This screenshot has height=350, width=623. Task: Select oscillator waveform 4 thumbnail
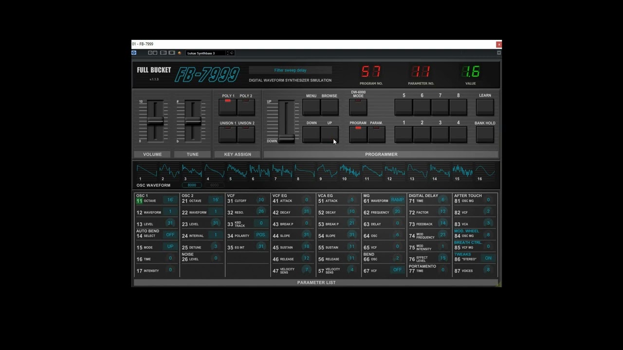(215, 171)
